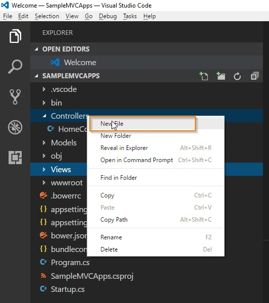The image size is (269, 303).
Task: Expand the Views folder arrow
Action: 44,170
